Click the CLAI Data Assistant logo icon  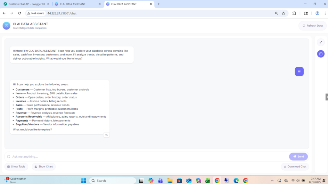(6, 26)
